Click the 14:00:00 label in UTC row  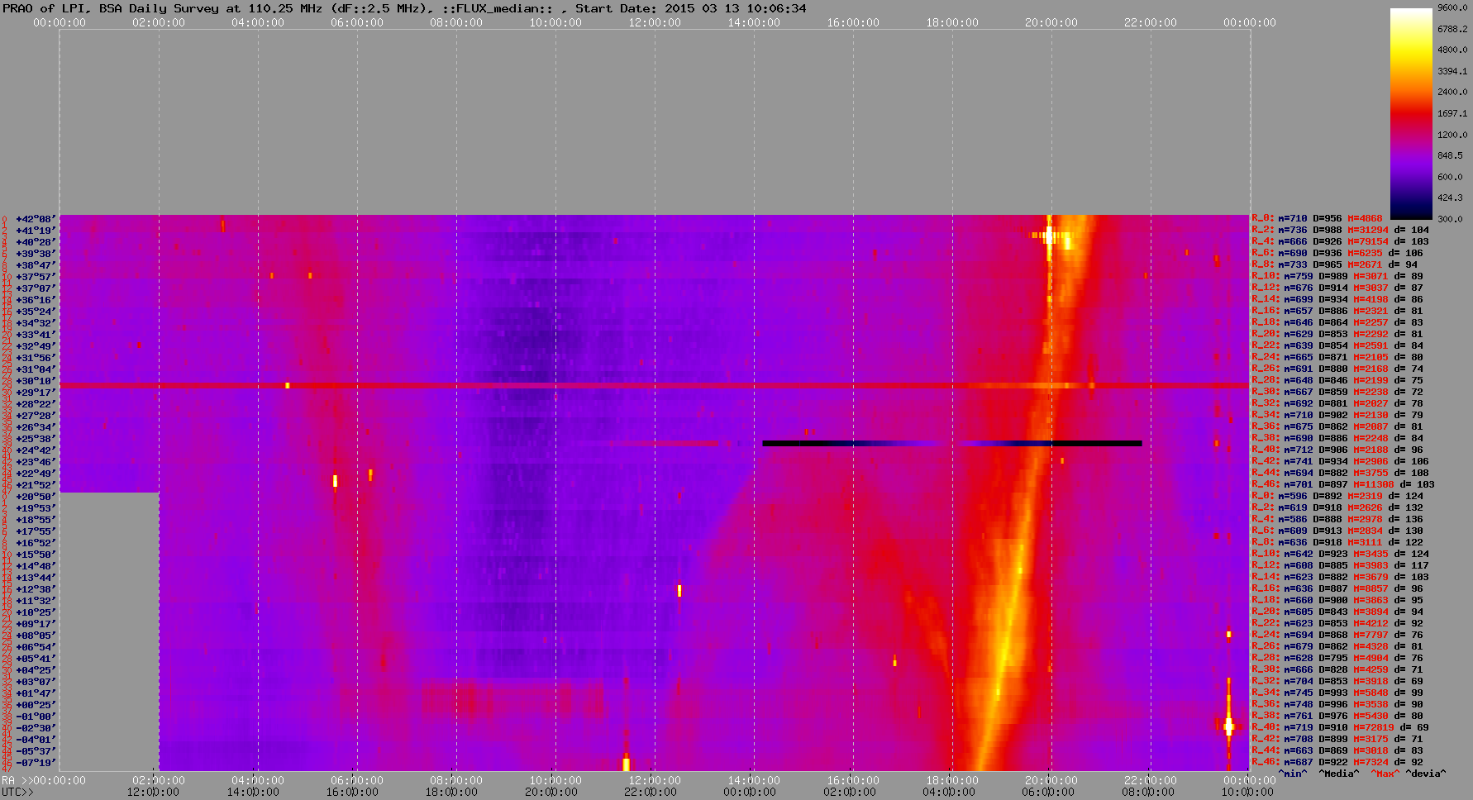tap(253, 793)
